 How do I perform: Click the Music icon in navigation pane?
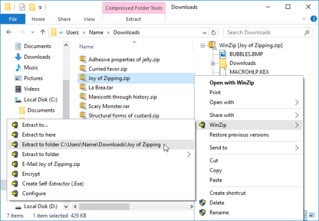[x=18, y=67]
